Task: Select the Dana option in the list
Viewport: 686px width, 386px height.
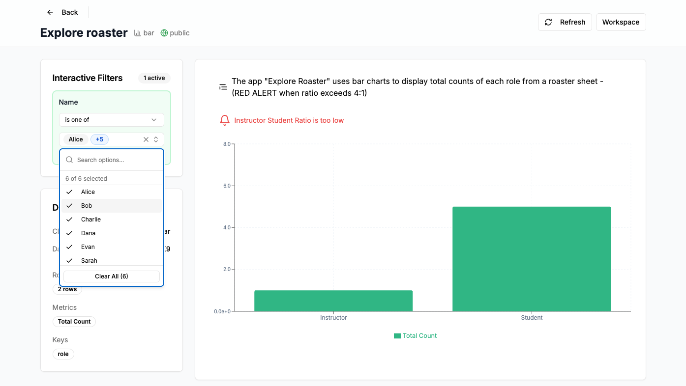Action: (x=88, y=233)
